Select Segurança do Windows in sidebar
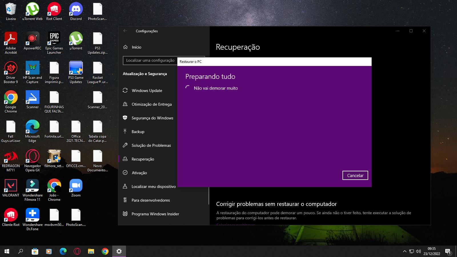This screenshot has width=457, height=257. click(x=152, y=118)
